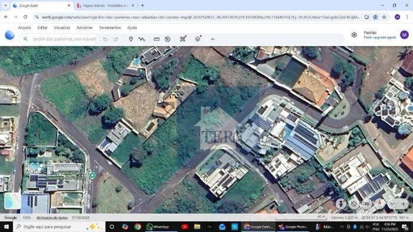
Task: Open the Windows Start menu
Action: tap(6, 227)
